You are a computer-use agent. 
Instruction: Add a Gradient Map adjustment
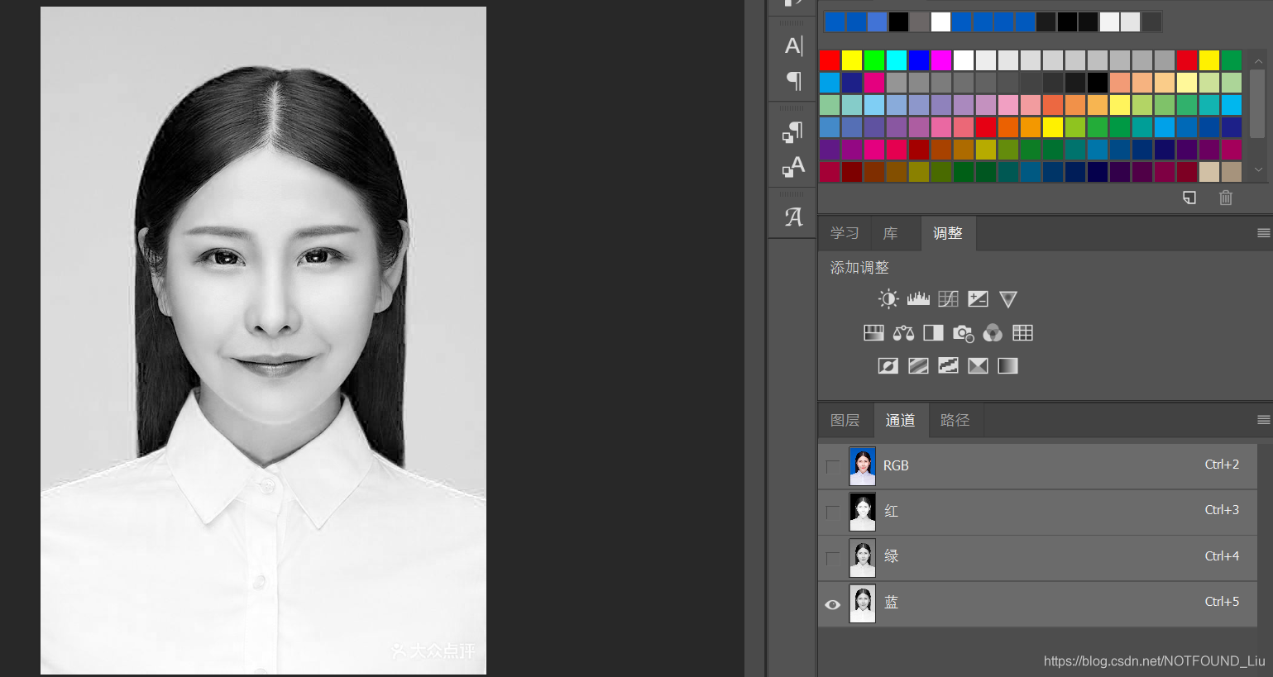point(1007,365)
